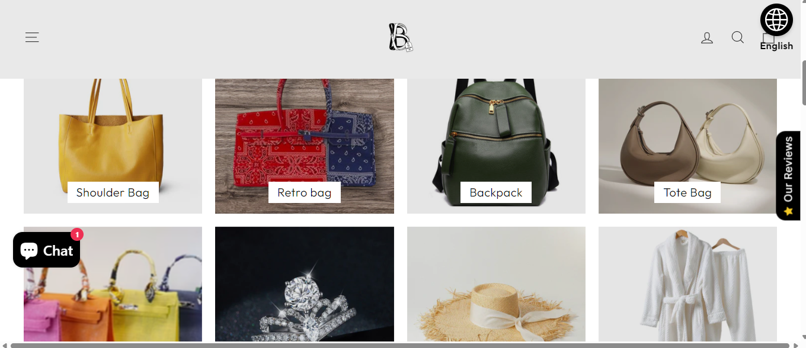Click the globe language icon
This screenshot has height=348, width=806.
coord(776,20)
